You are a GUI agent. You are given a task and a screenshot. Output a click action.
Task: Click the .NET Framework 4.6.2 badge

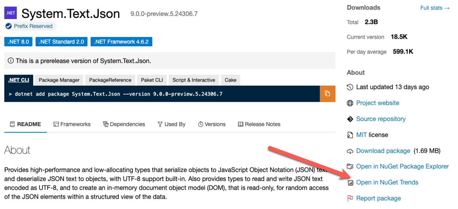[x=121, y=41]
